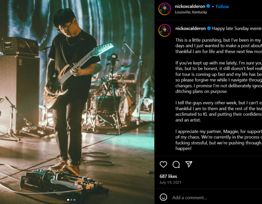Follow nickoxcalderon
262x204 pixels.
pos(222,7)
